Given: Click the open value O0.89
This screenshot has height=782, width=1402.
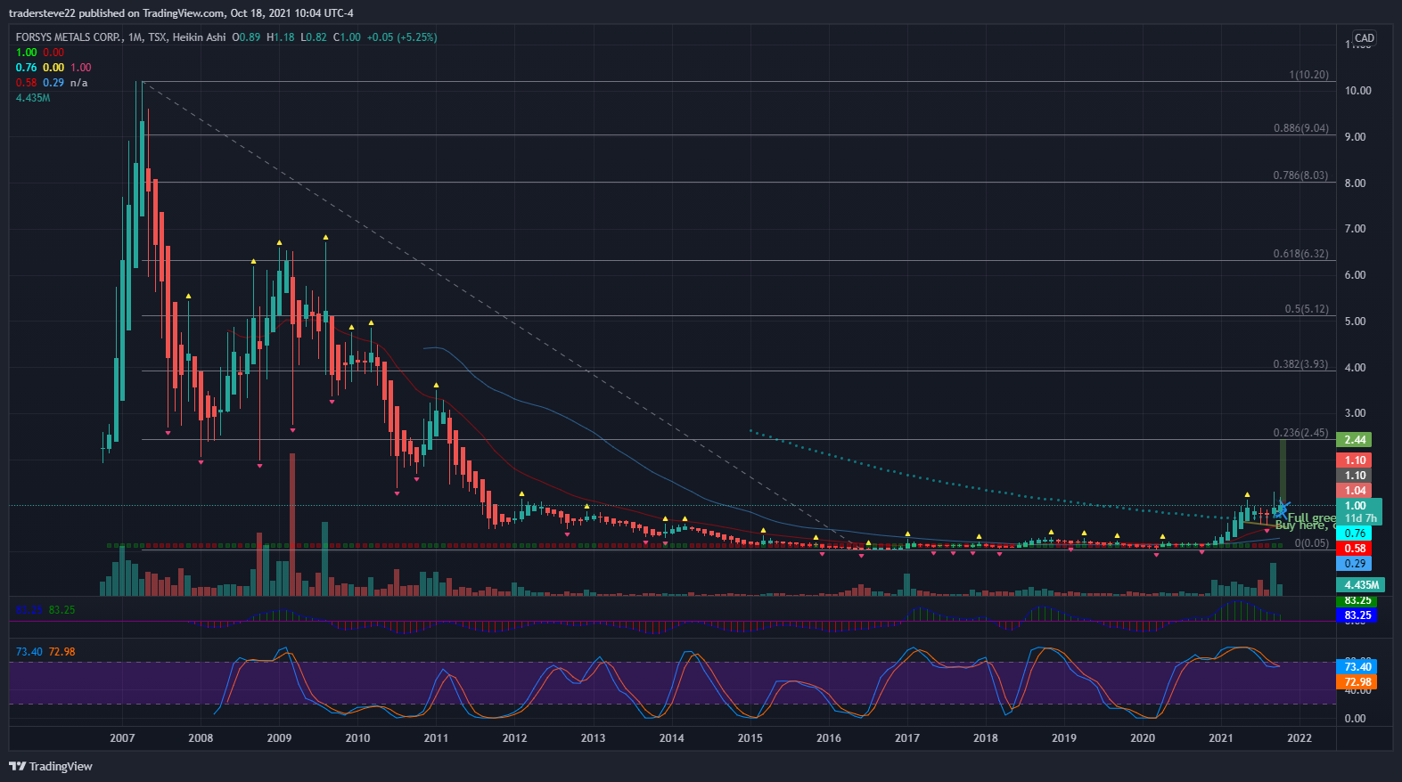Looking at the screenshot, I should pyautogui.click(x=246, y=37).
